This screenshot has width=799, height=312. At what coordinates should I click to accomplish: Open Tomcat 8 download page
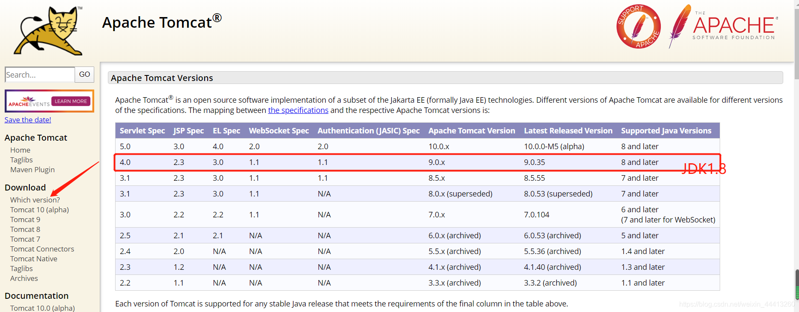pyautogui.click(x=25, y=229)
